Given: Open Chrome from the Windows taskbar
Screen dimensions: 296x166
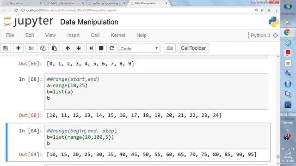Looking at the screenshot, I should point(287,32).
